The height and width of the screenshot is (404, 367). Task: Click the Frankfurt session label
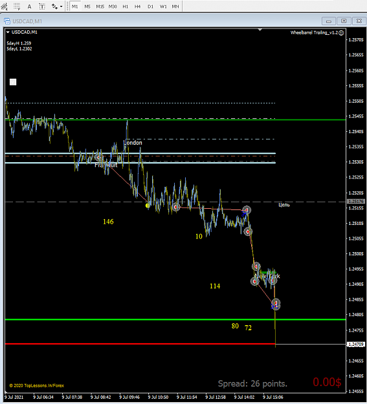tap(106, 165)
